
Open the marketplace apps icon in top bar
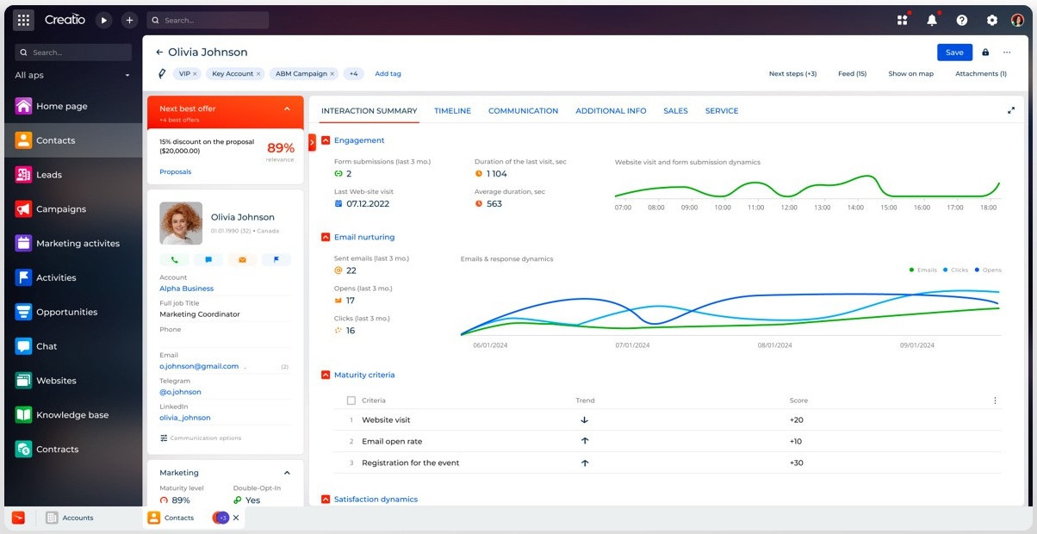[903, 20]
